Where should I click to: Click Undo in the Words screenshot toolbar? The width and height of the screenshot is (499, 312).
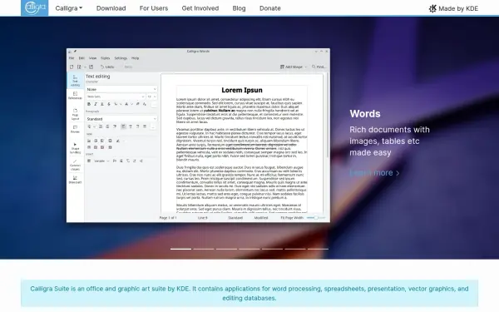107,67
